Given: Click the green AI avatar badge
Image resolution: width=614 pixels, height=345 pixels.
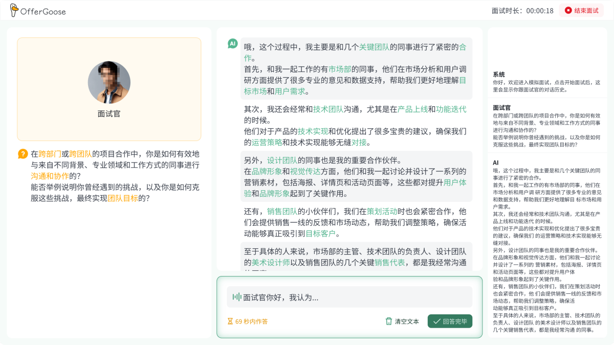Looking at the screenshot, I should [x=233, y=44].
